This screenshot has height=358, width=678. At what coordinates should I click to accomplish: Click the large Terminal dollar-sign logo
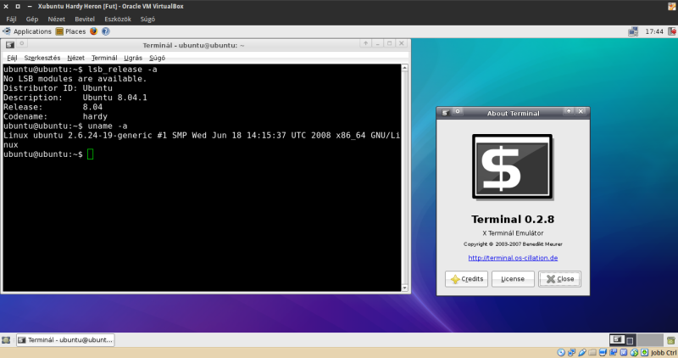tap(513, 166)
